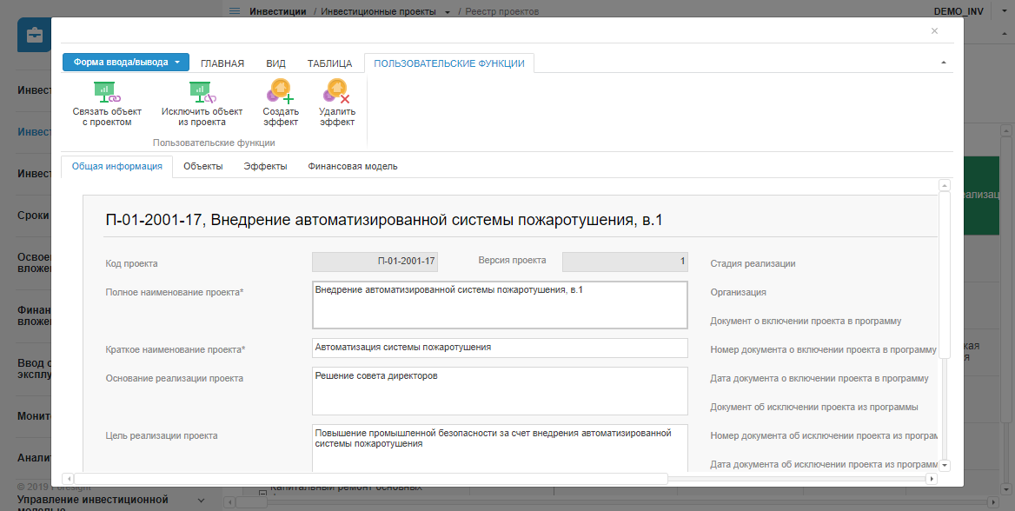Click the Стадия реализации label
The height and width of the screenshot is (511, 1015).
click(x=753, y=263)
